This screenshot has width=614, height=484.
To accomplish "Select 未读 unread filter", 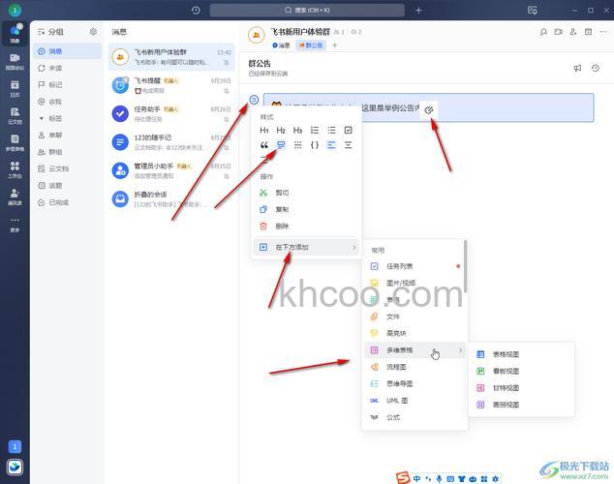I will [68, 68].
